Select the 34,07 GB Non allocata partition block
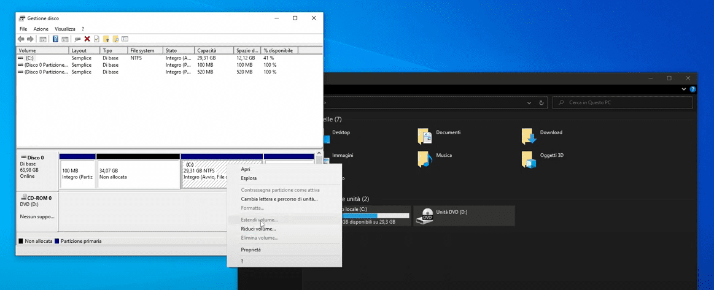The width and height of the screenshot is (714, 290). tap(138, 174)
